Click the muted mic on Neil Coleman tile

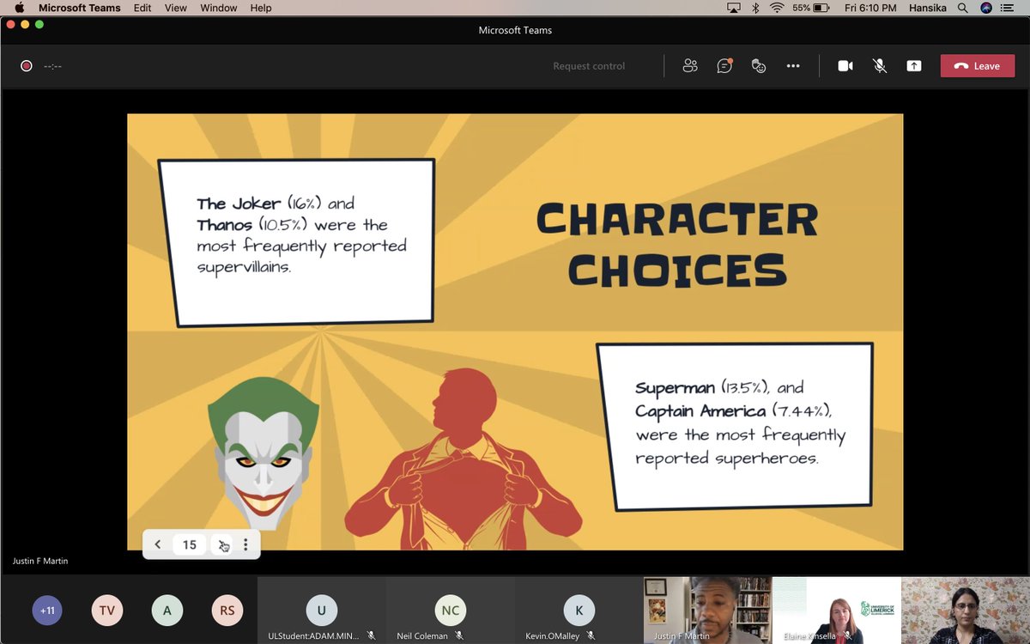click(460, 635)
